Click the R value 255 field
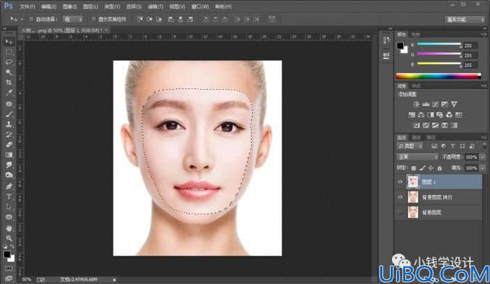The image size is (490, 284). 469,46
